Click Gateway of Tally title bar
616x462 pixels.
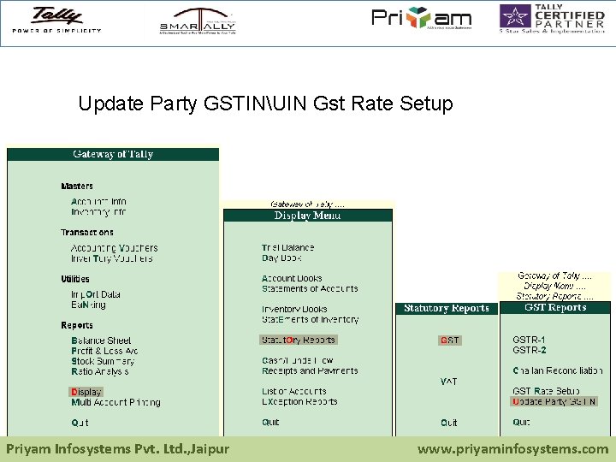pyautogui.click(x=113, y=154)
